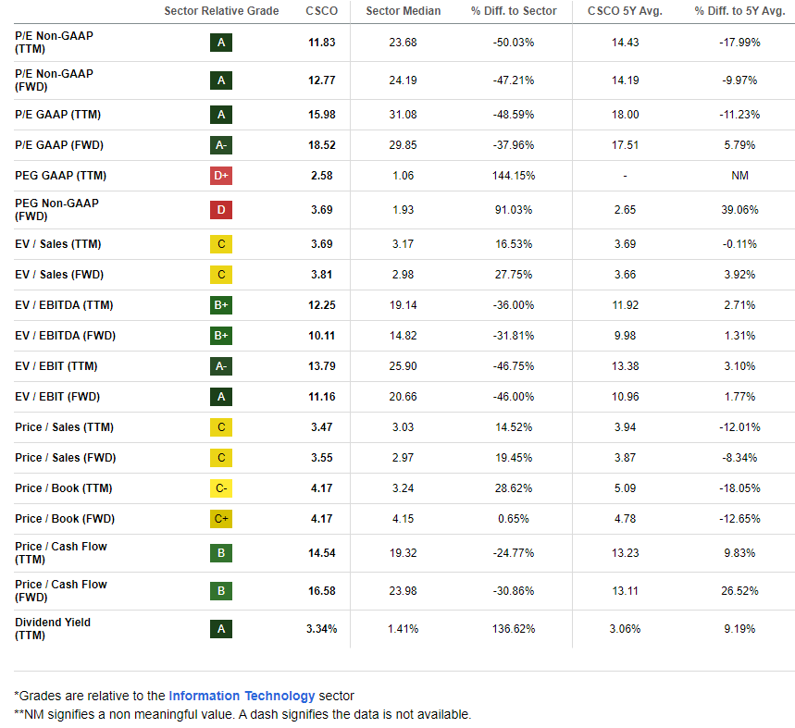Click the A grade badge for P/E GAAP (TTM)

[221, 115]
